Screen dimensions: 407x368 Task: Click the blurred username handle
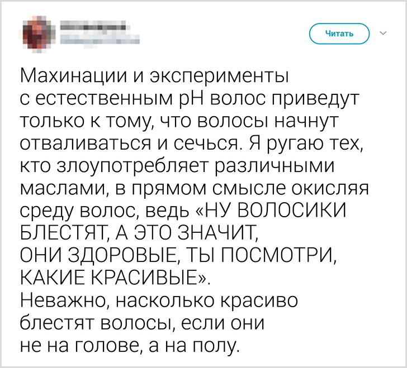tap(98, 39)
